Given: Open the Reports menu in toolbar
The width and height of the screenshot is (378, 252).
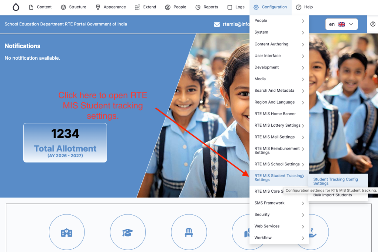Looking at the screenshot, I should [207, 7].
